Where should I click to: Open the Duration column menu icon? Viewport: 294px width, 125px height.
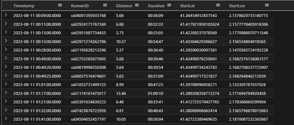[x=169, y=5]
